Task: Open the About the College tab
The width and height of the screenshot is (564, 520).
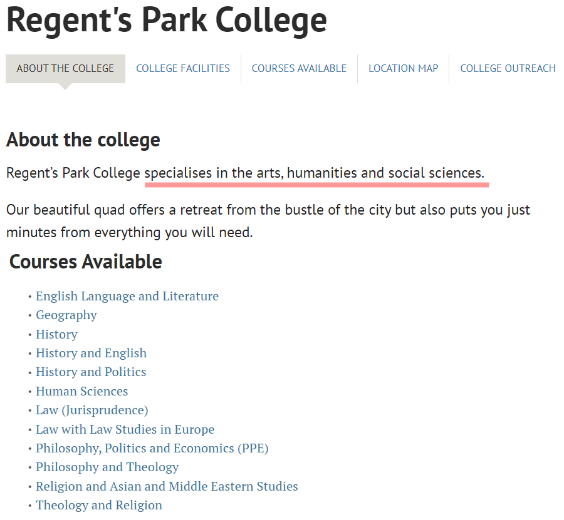Action: [65, 69]
